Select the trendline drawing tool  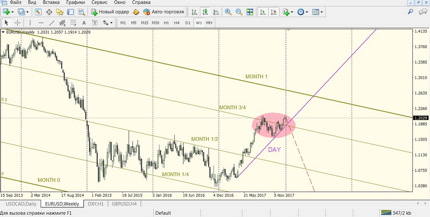(53, 23)
